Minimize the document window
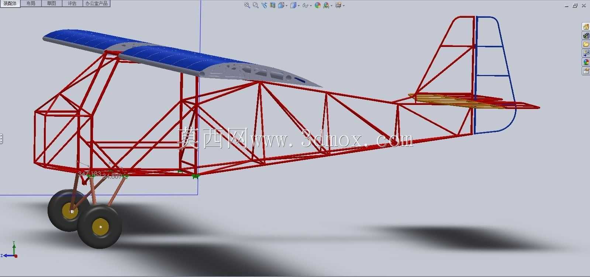The height and width of the screenshot is (277, 590). click(567, 6)
